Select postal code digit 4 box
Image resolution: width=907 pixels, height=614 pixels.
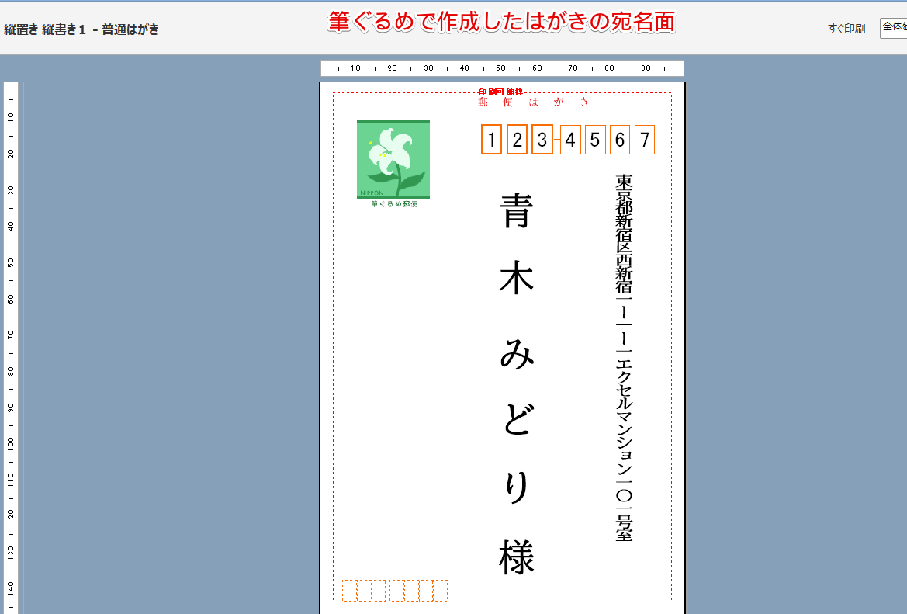point(572,140)
